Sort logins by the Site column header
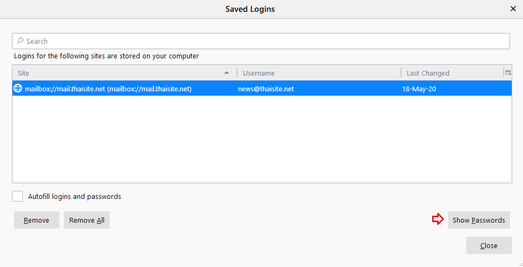 (x=124, y=72)
